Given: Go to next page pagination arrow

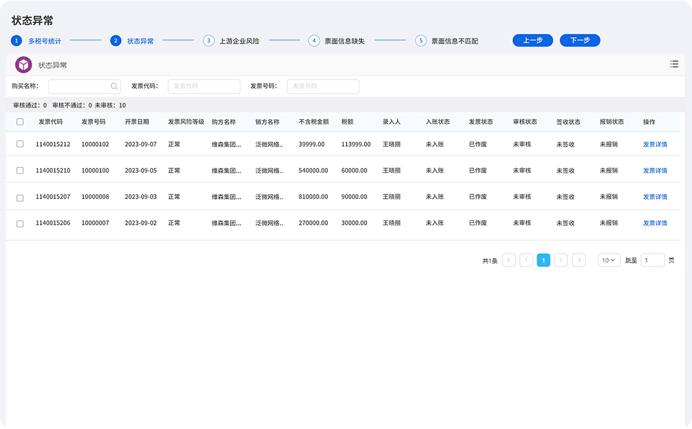Looking at the screenshot, I should pyautogui.click(x=561, y=260).
